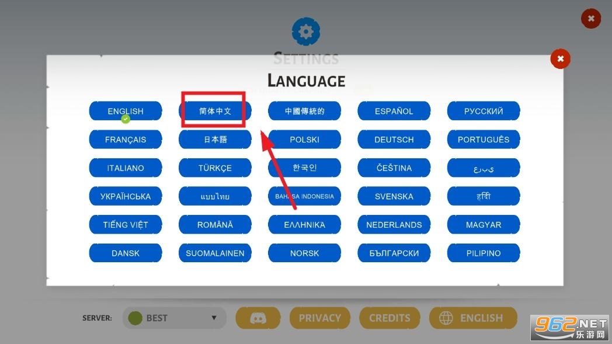Switch to Українська
Viewport: 612px width, 344px height.
126,196
